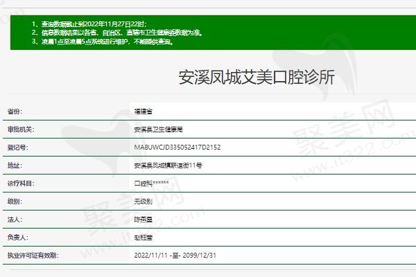Select the 省份 label

pyautogui.click(x=15, y=111)
